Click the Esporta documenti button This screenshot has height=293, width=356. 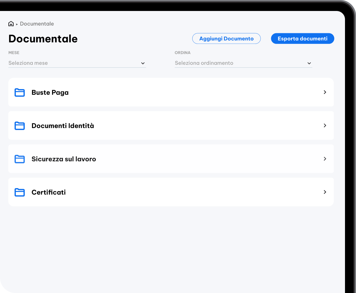pos(302,38)
